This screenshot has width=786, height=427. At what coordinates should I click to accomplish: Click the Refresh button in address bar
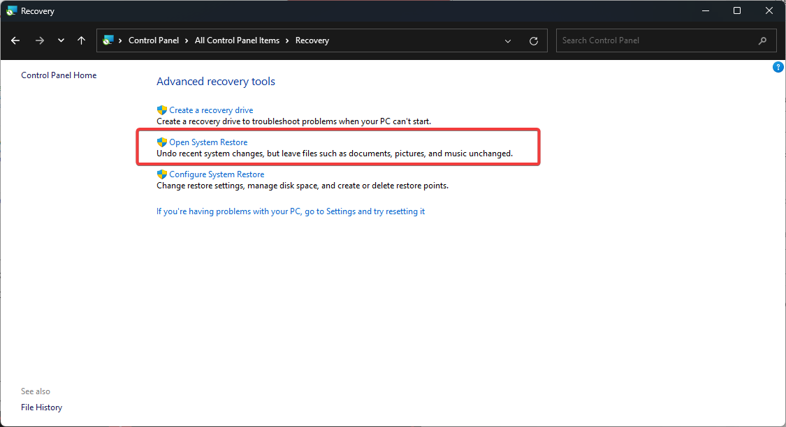click(534, 40)
